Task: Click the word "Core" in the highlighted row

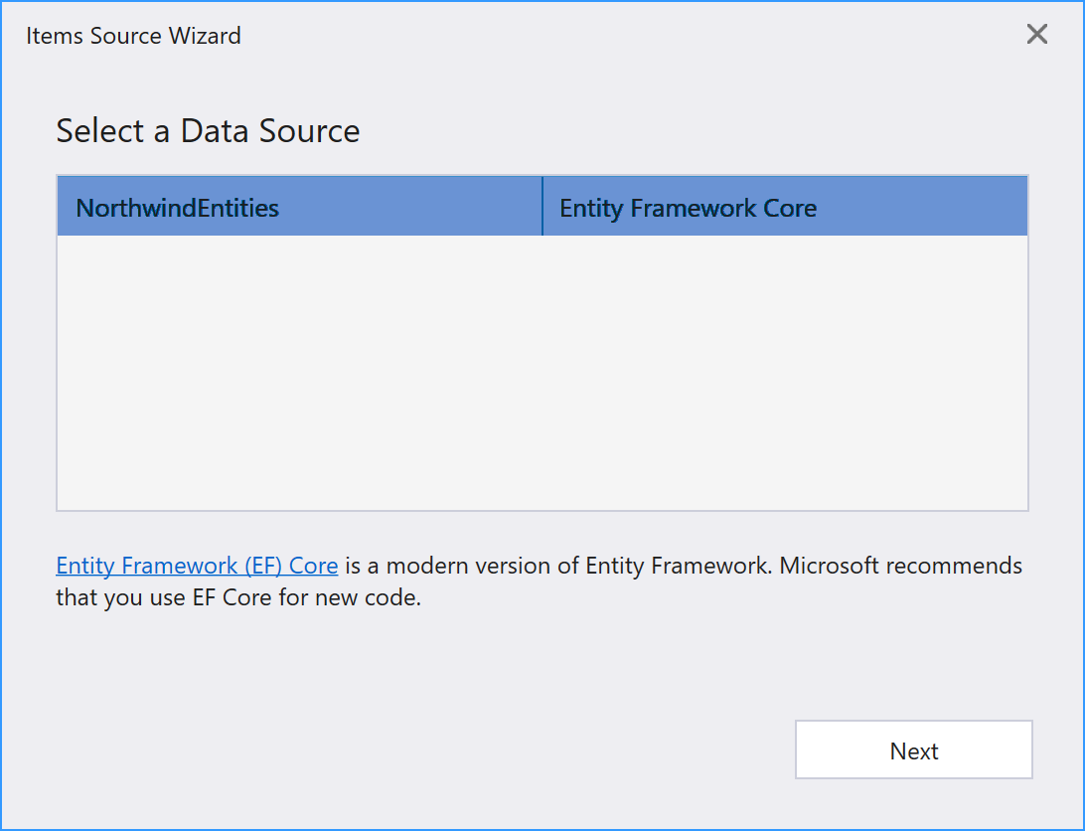Action: [790, 208]
